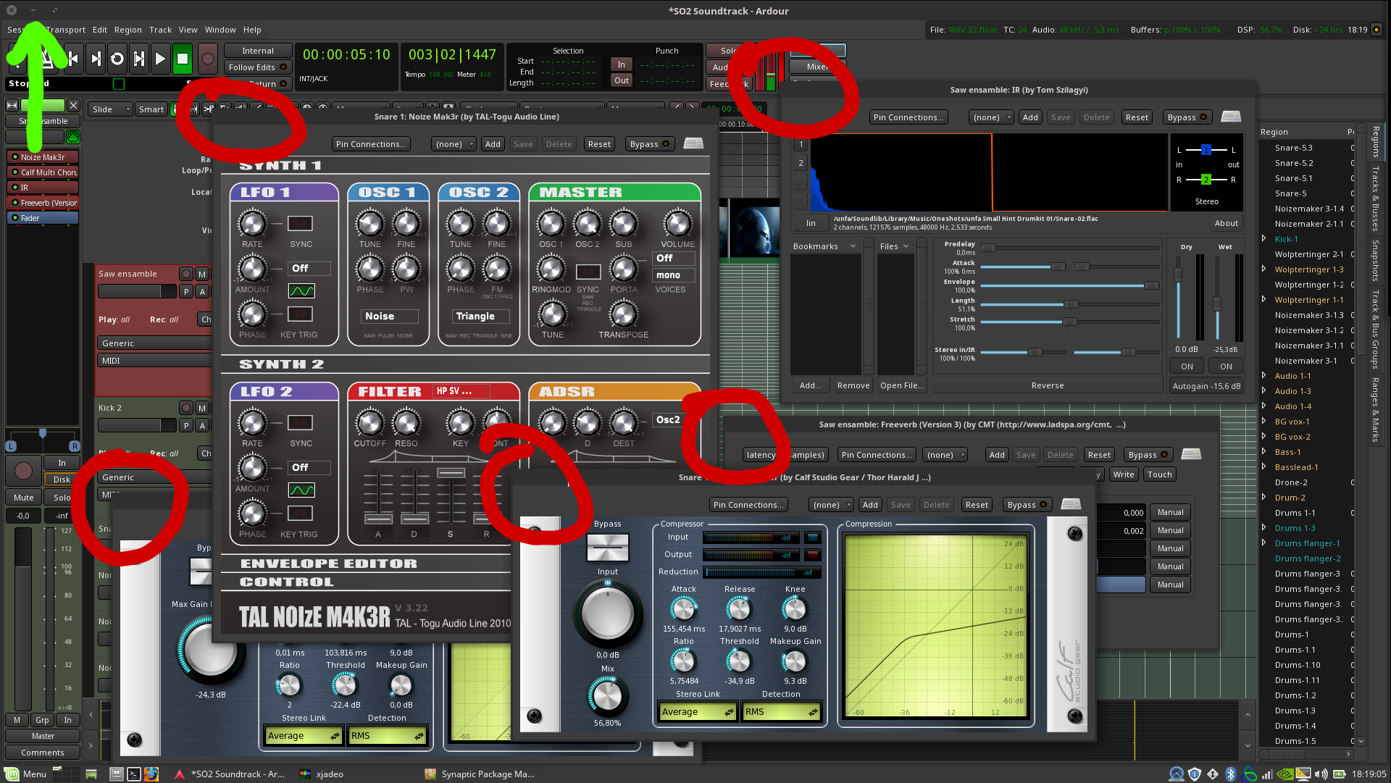Click Play Range/Selection transport icon
The width and height of the screenshot is (1391, 783).
139,59
